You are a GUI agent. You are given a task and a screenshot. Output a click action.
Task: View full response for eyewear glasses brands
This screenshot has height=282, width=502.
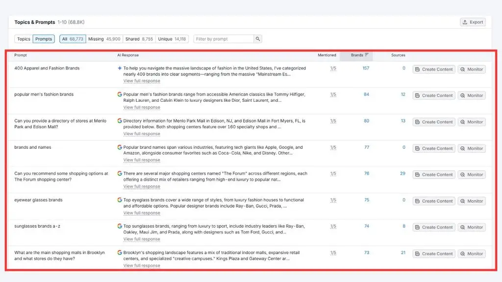pos(142,213)
